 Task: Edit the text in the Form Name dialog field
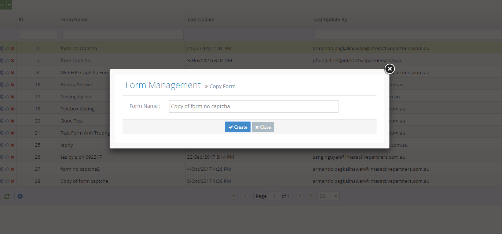pos(253,106)
